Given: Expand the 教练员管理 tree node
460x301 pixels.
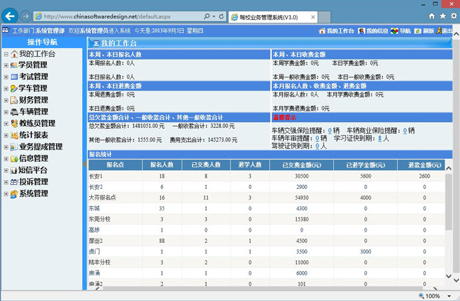Looking at the screenshot, I should point(5,124).
